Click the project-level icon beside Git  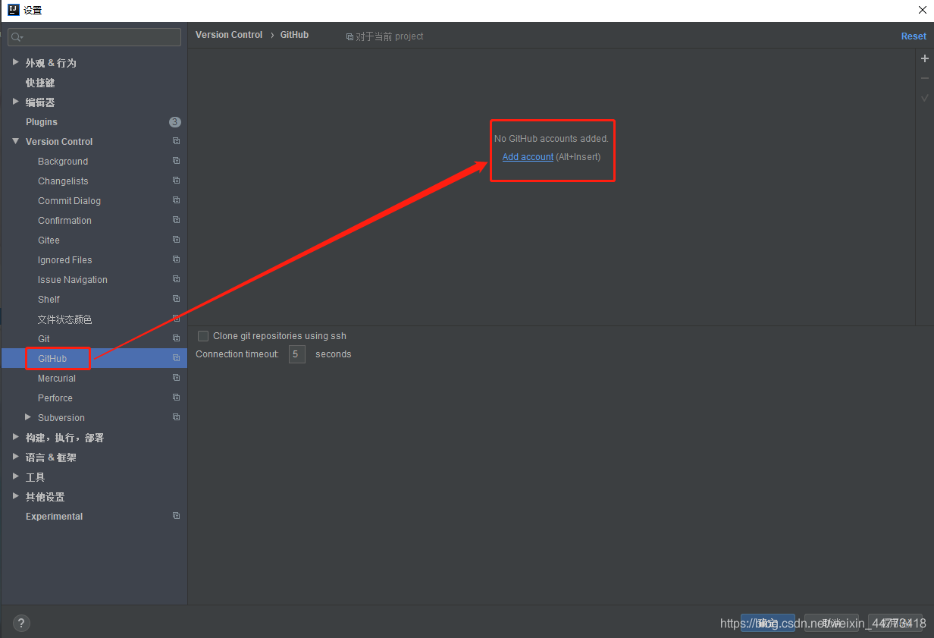click(176, 338)
